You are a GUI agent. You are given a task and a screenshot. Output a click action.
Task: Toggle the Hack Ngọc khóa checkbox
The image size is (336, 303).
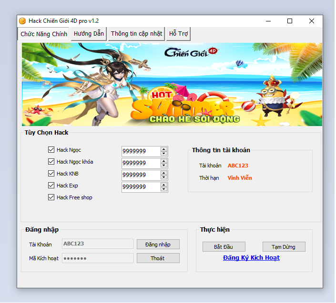(51, 162)
